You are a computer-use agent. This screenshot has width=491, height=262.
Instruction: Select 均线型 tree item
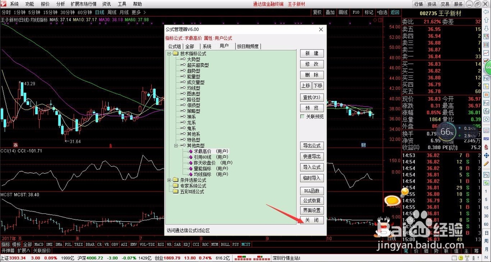click(193, 88)
